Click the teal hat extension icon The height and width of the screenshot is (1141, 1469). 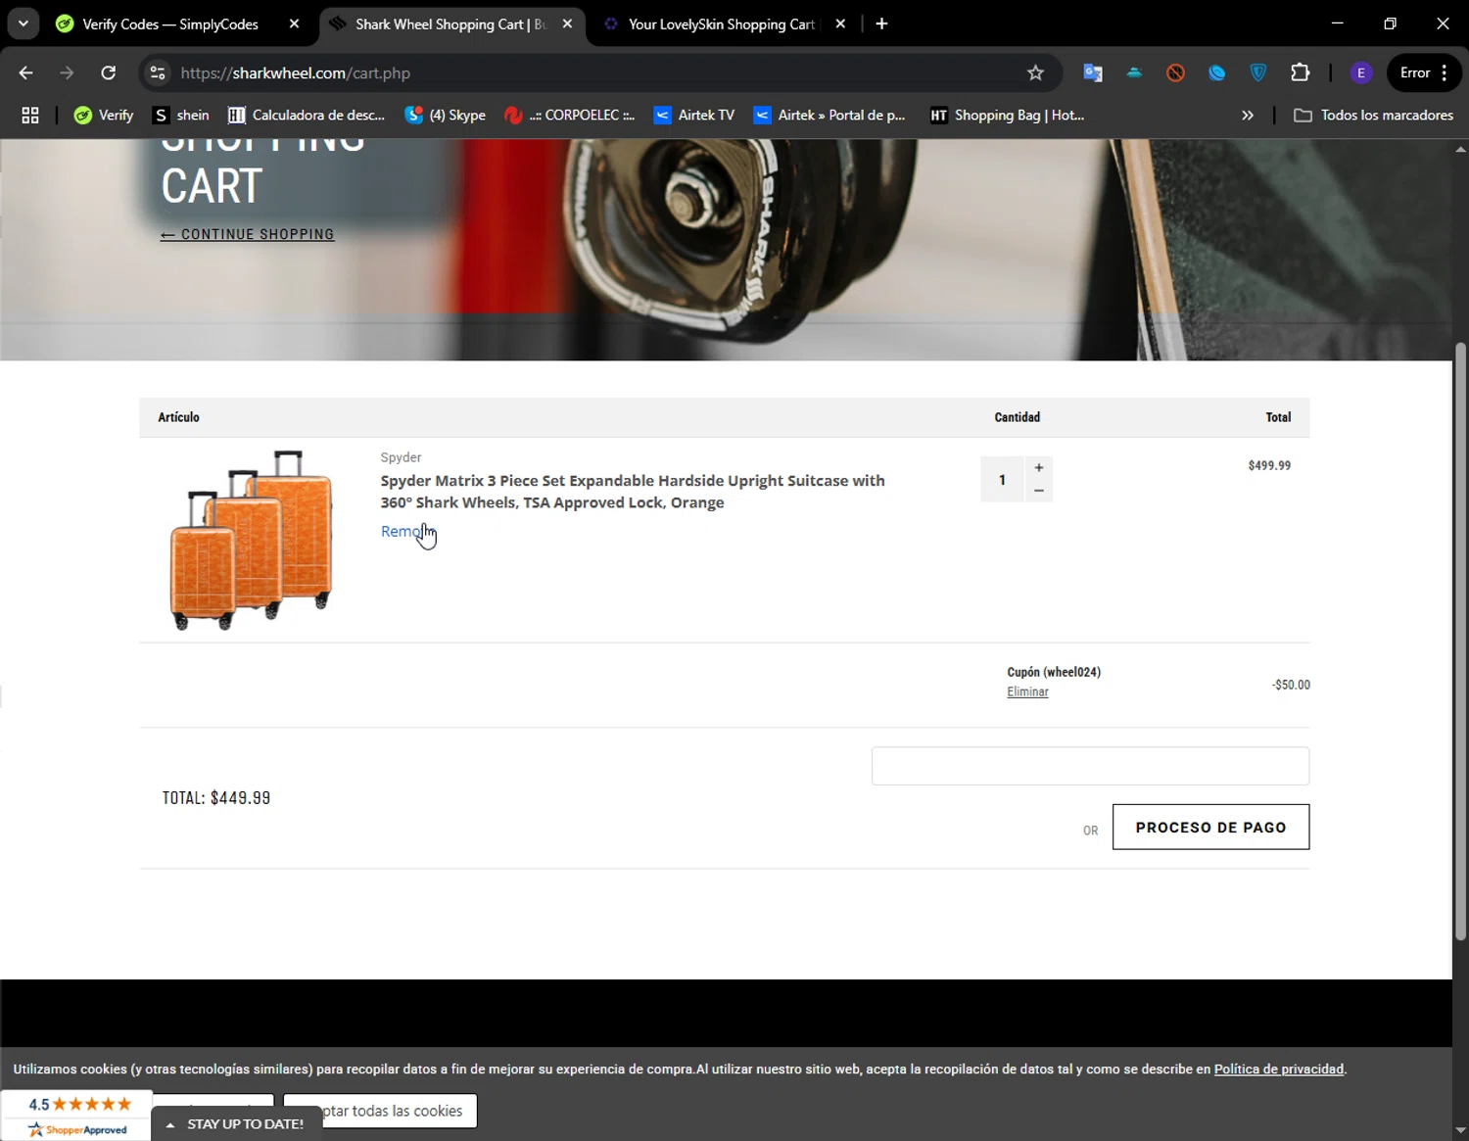pos(1134,72)
